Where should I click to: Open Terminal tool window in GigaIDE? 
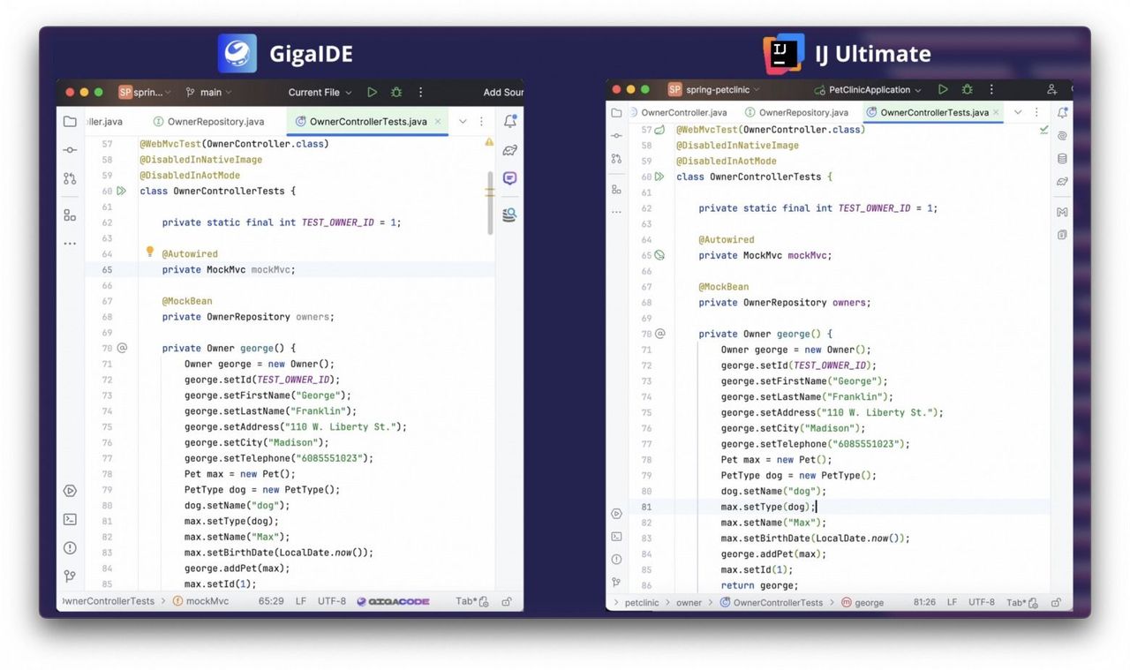click(x=70, y=519)
